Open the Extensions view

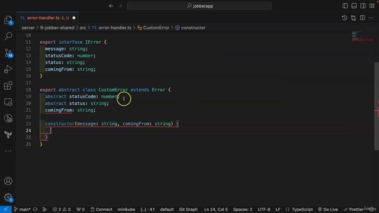8,85
